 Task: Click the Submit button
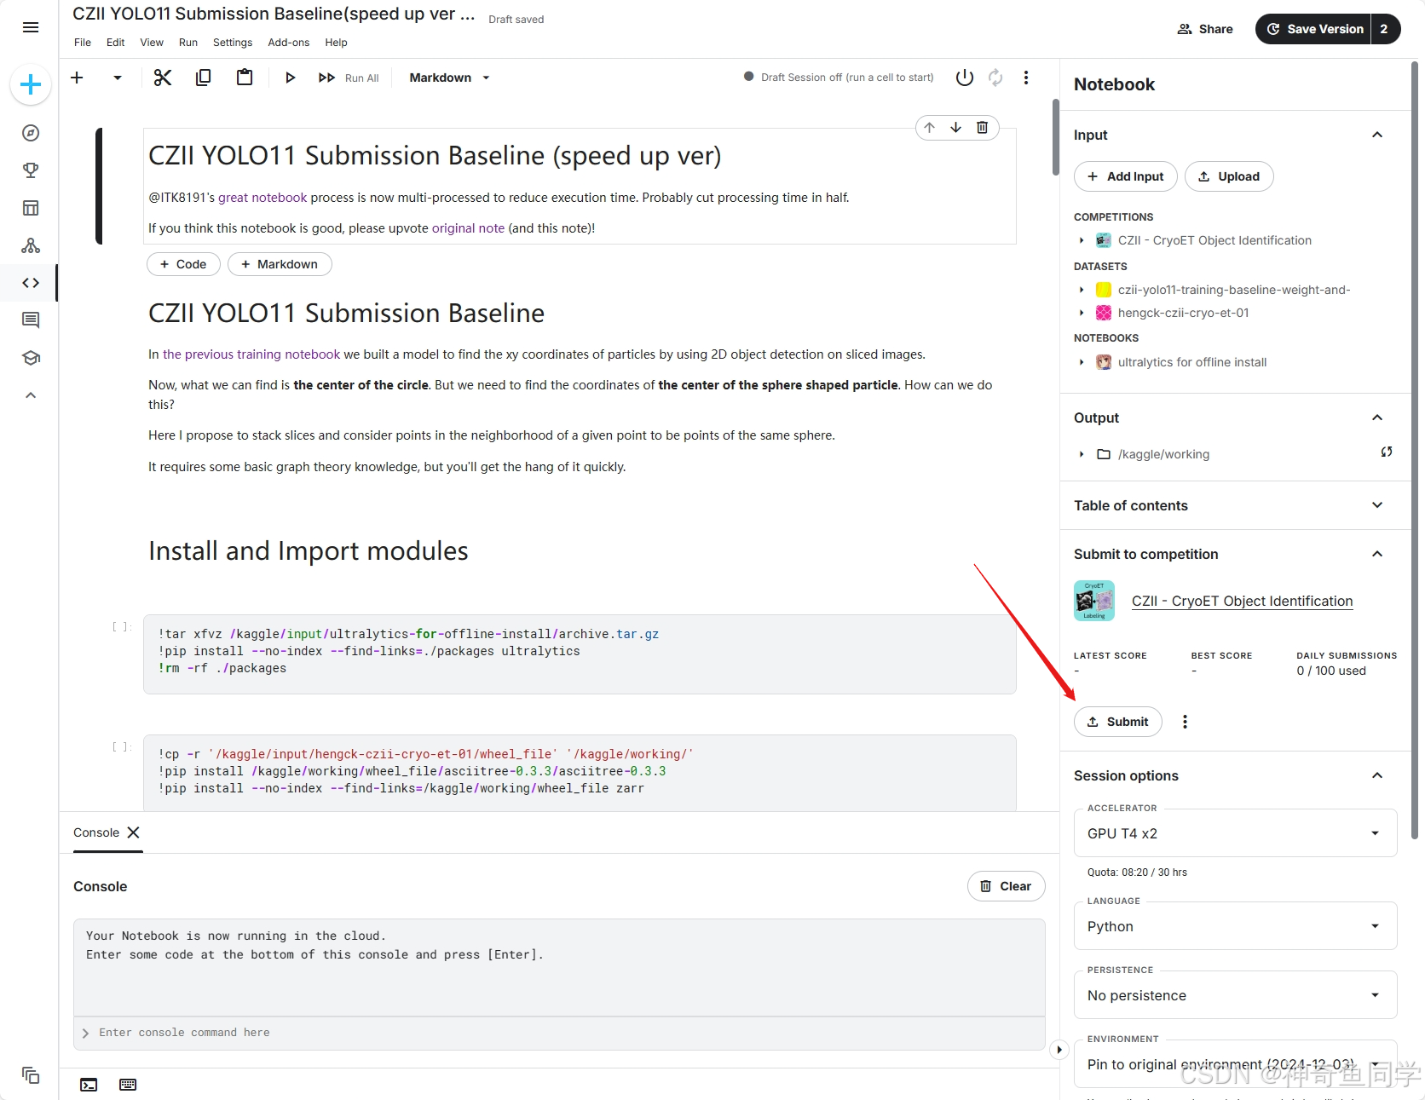(1118, 722)
